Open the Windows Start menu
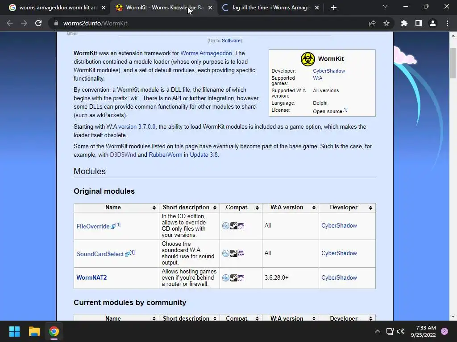Viewport: 457px width, 342px height. point(14,331)
